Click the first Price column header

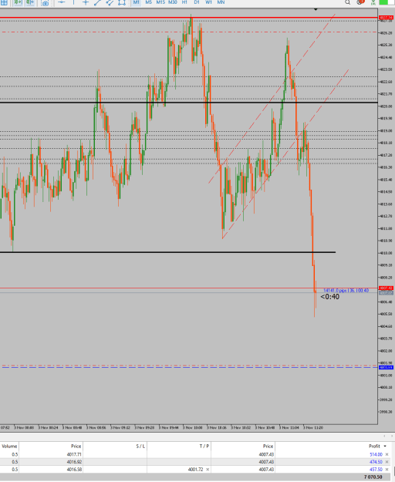[x=51, y=446]
